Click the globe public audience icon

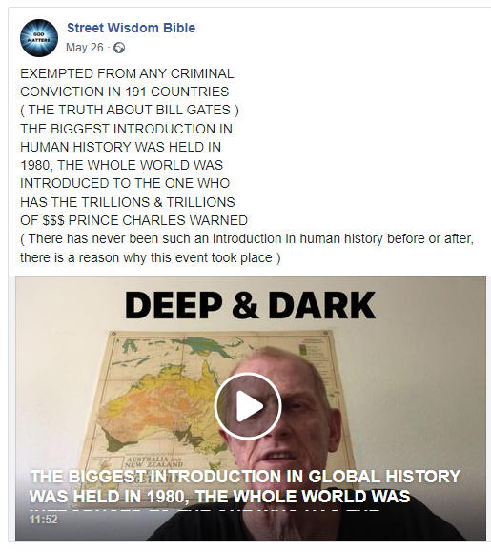pos(119,48)
